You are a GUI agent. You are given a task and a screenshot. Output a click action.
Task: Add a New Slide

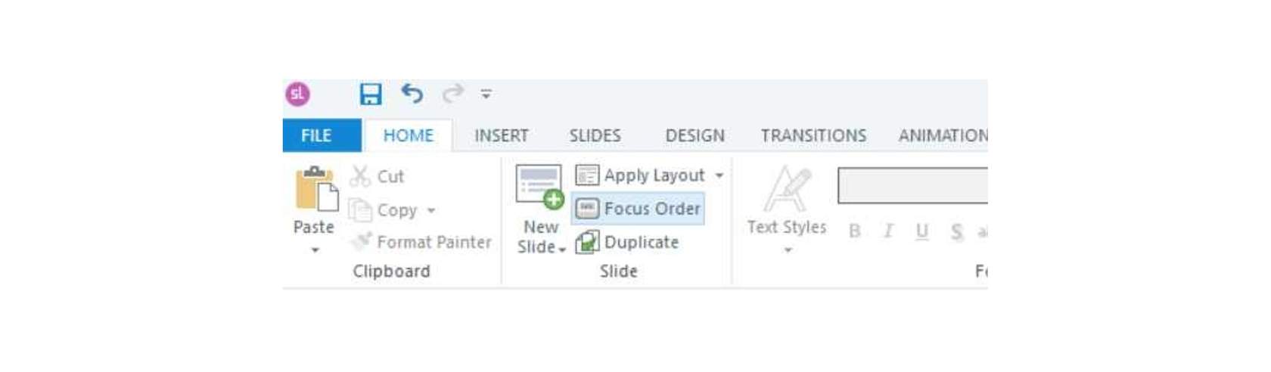click(x=540, y=210)
